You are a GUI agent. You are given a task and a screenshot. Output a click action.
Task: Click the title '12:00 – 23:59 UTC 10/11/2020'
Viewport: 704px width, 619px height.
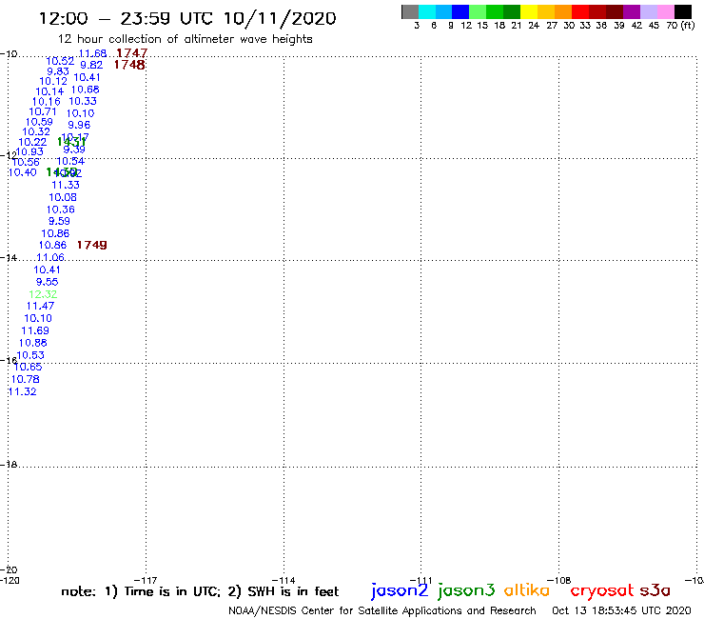pyautogui.click(x=187, y=19)
